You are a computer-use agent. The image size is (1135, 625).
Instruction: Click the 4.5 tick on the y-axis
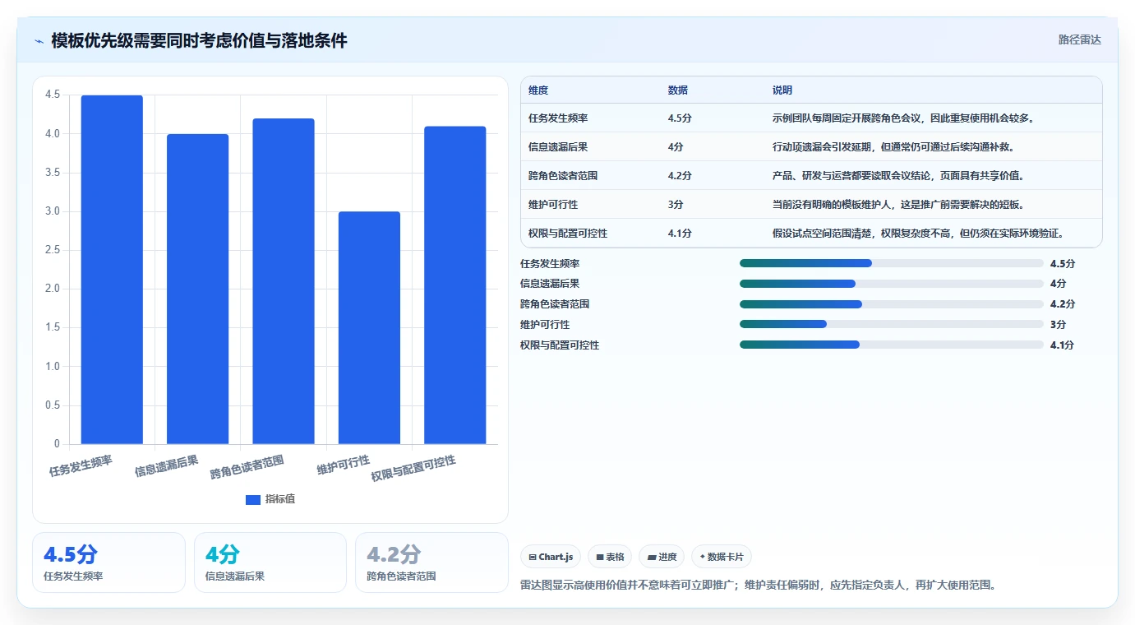[53, 95]
